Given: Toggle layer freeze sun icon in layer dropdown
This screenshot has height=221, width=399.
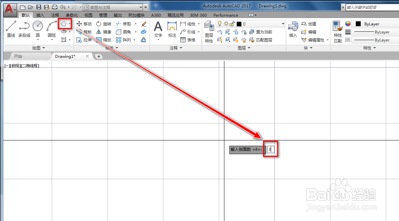Looking at the screenshot, I should click(226, 24).
